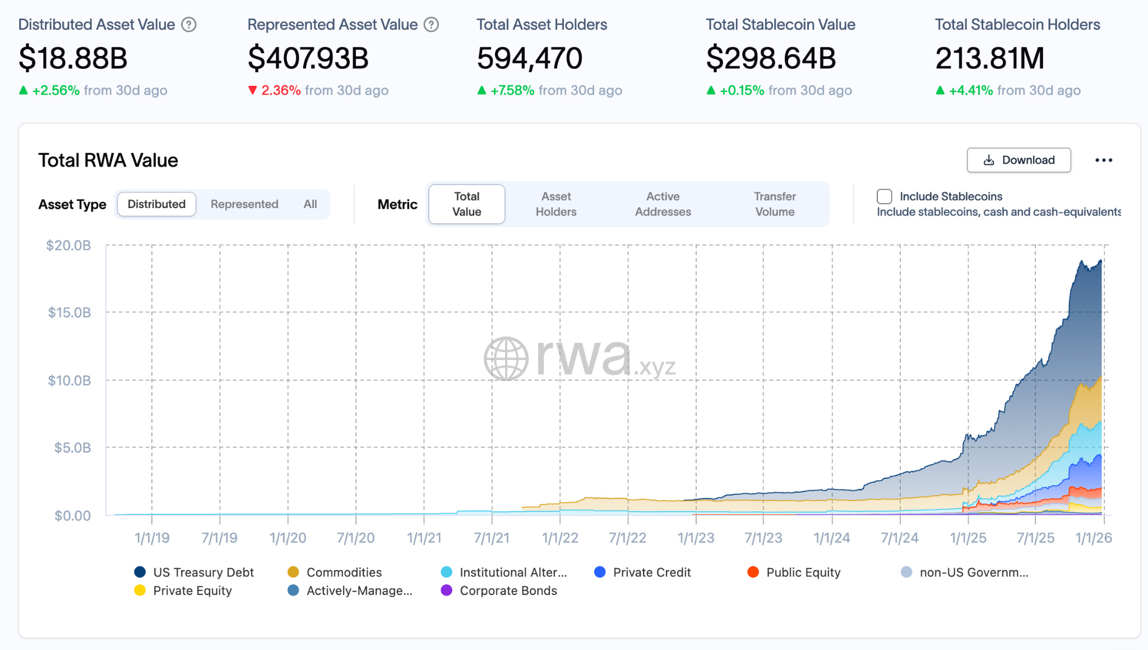Select the All asset type option
Screen dimensions: 1148x650
coord(310,204)
